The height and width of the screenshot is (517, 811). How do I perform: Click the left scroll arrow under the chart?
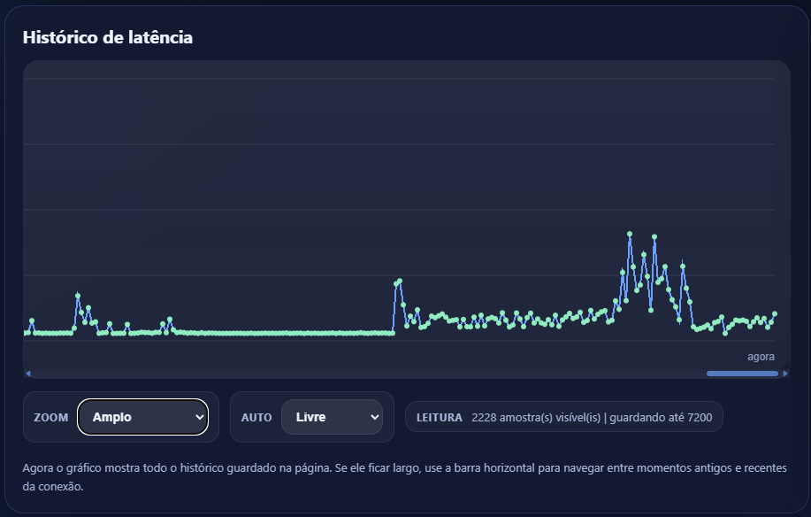coord(28,374)
